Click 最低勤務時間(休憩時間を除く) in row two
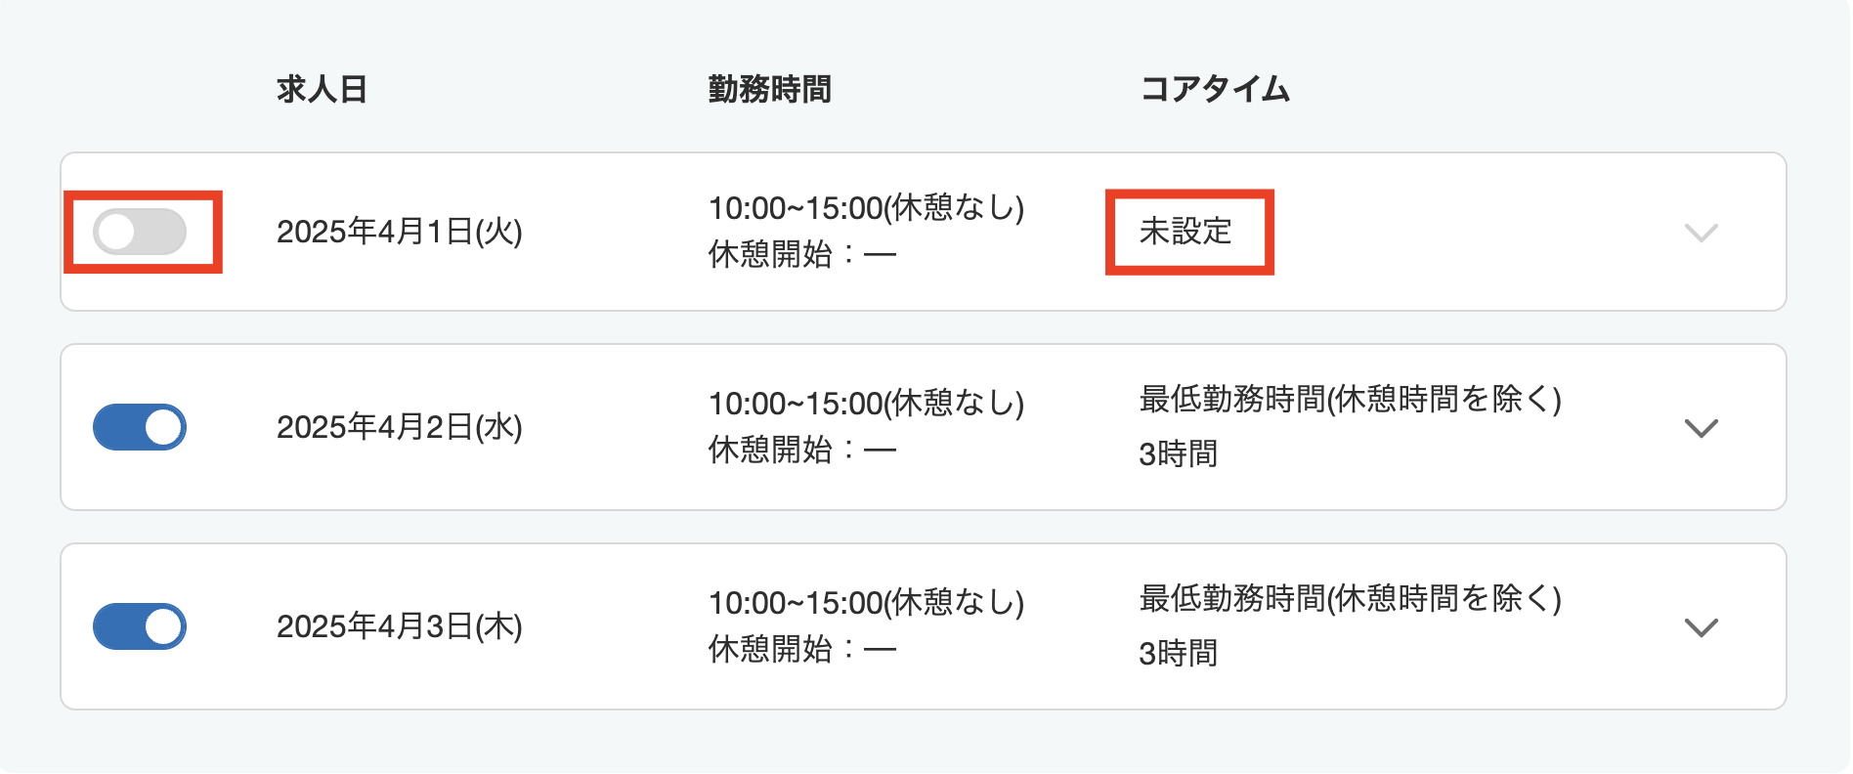Viewport: 1853px width, 774px height. coord(1351,401)
